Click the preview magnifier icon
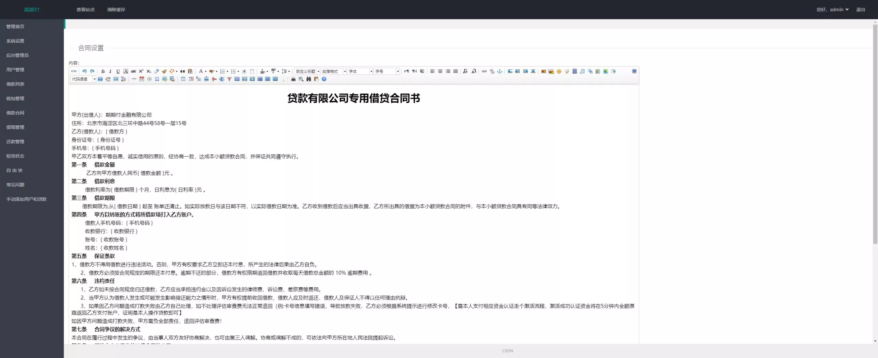The height and width of the screenshot is (358, 878). point(301,79)
